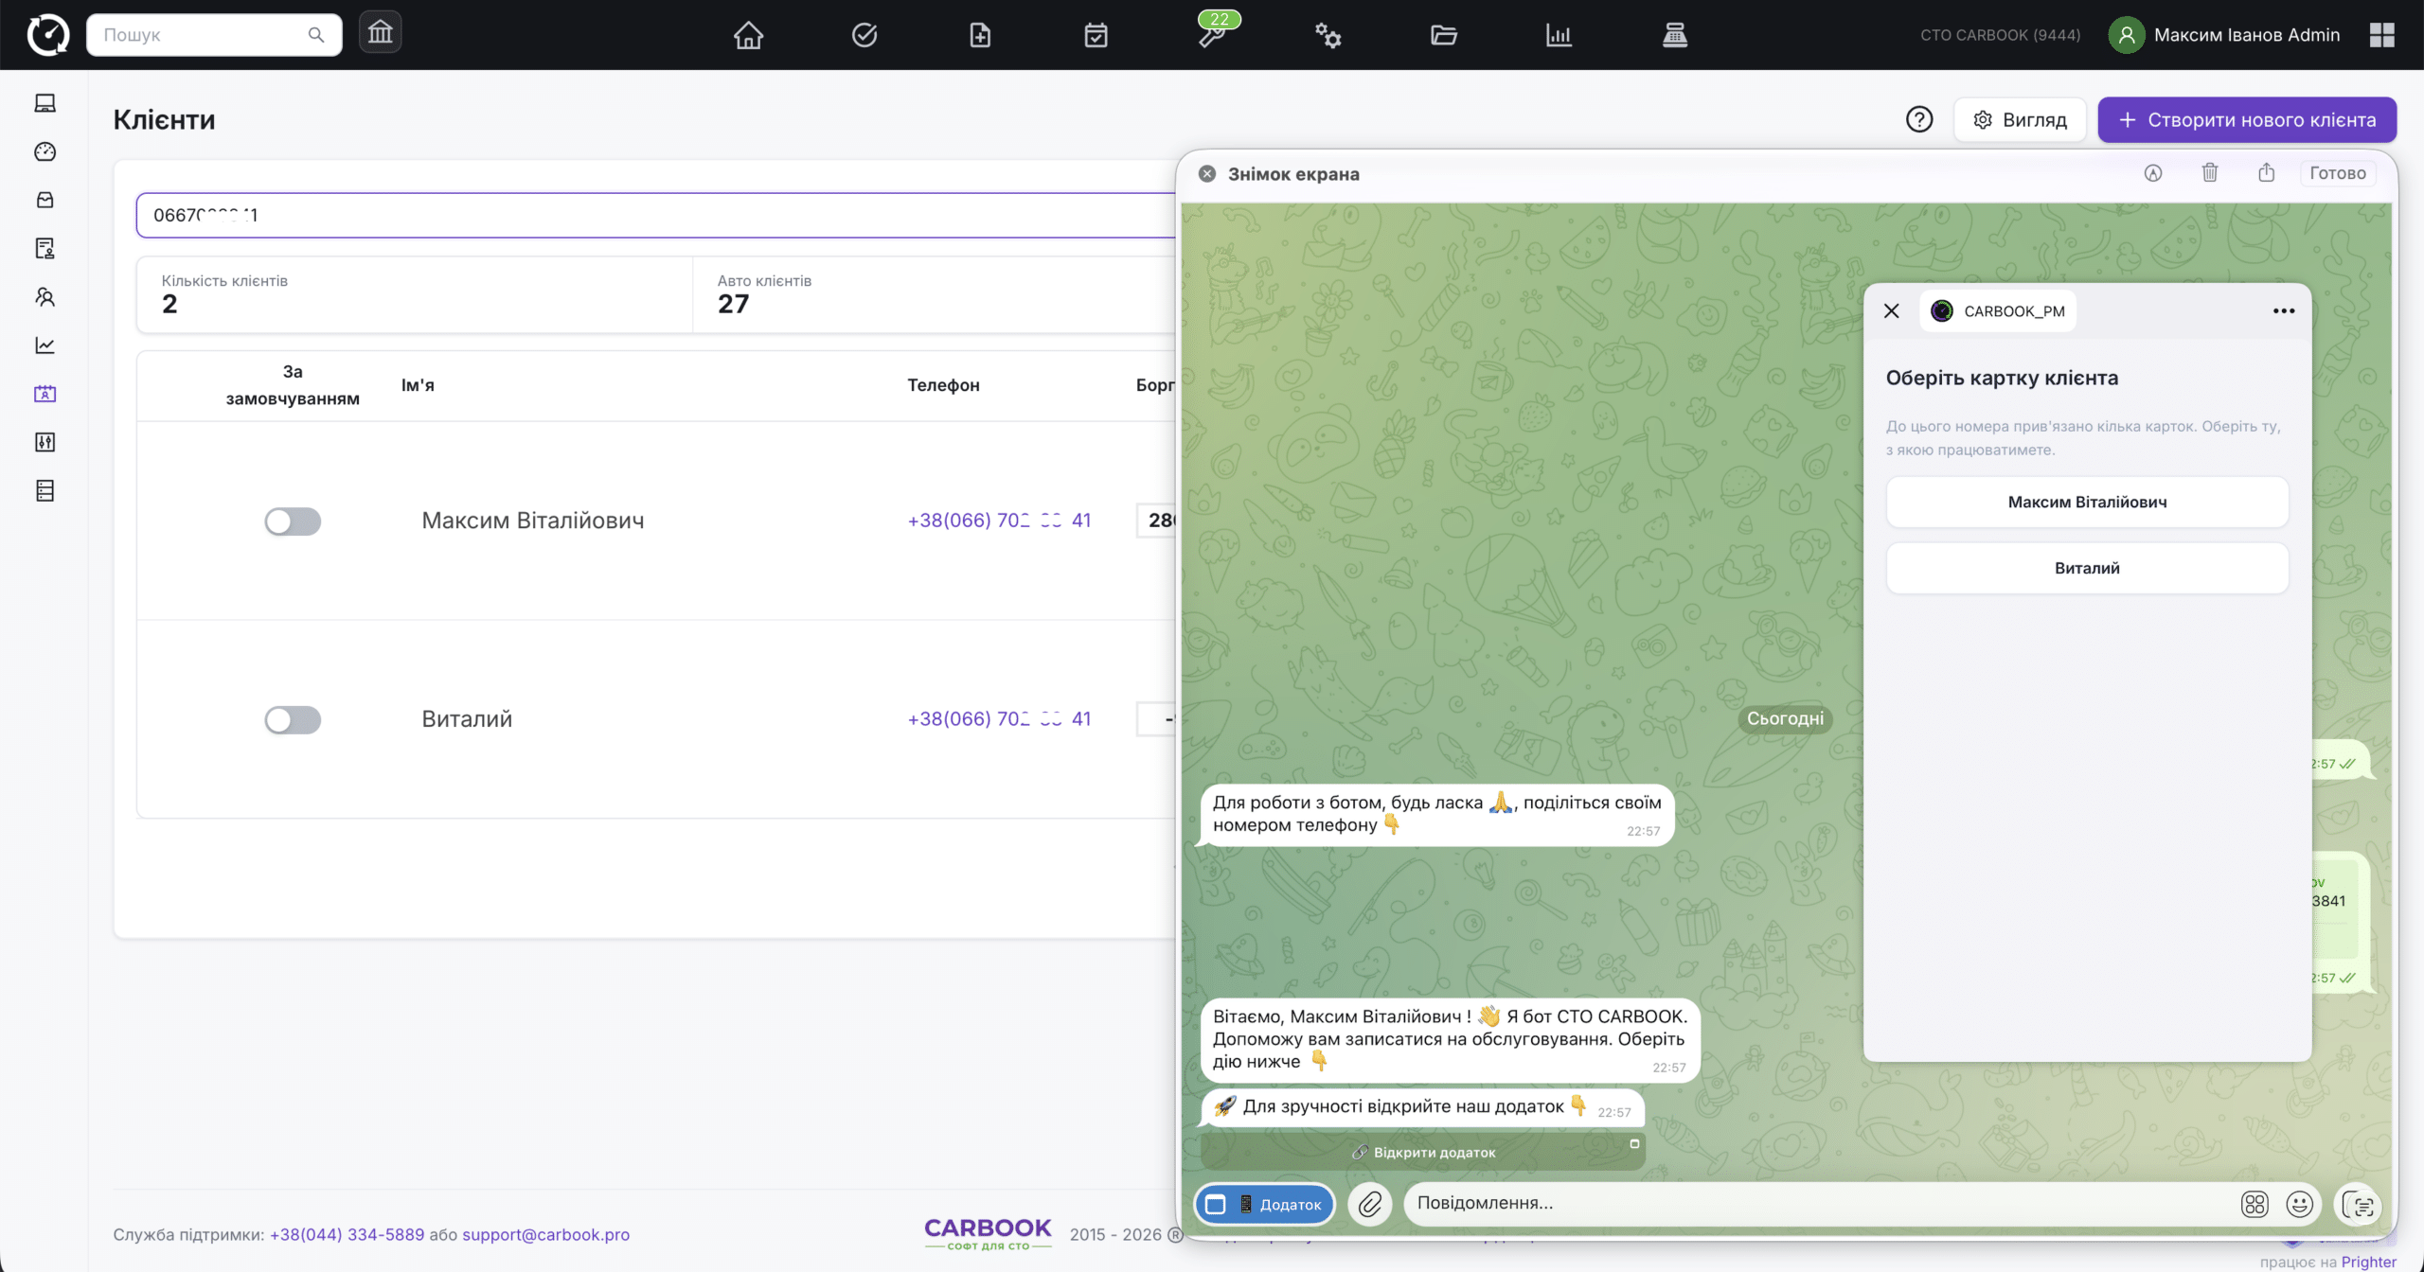The image size is (2424, 1272).
Task: Open the add document icon in top bar
Action: pyautogui.click(x=980, y=36)
